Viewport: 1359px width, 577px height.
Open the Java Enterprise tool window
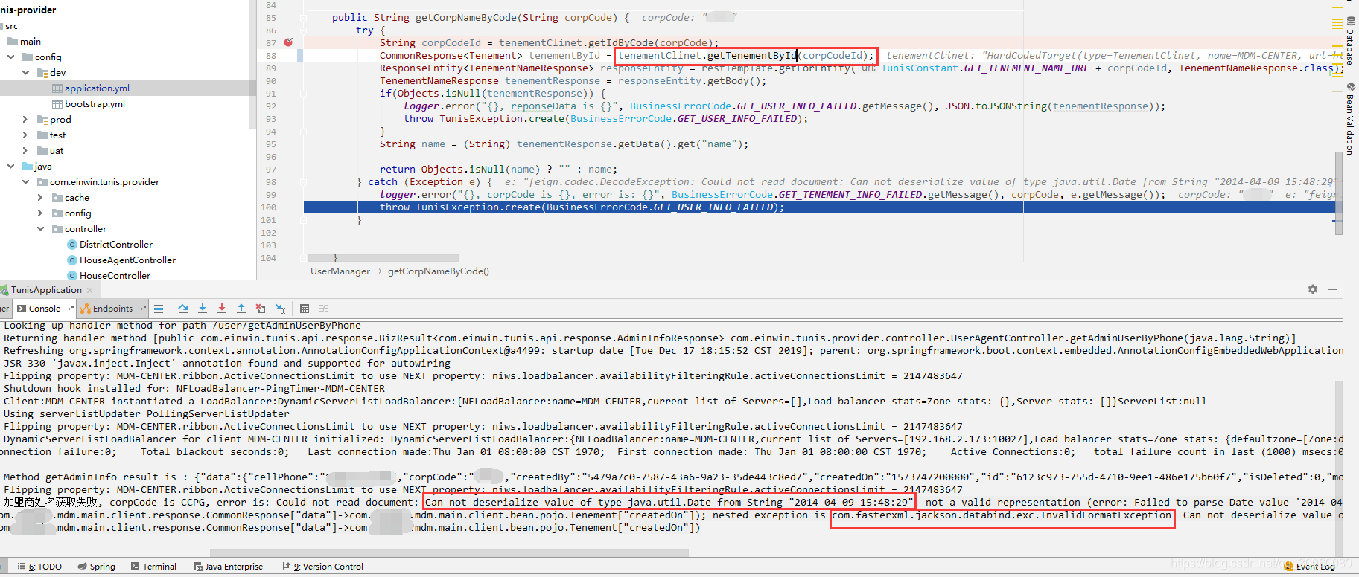coord(228,567)
